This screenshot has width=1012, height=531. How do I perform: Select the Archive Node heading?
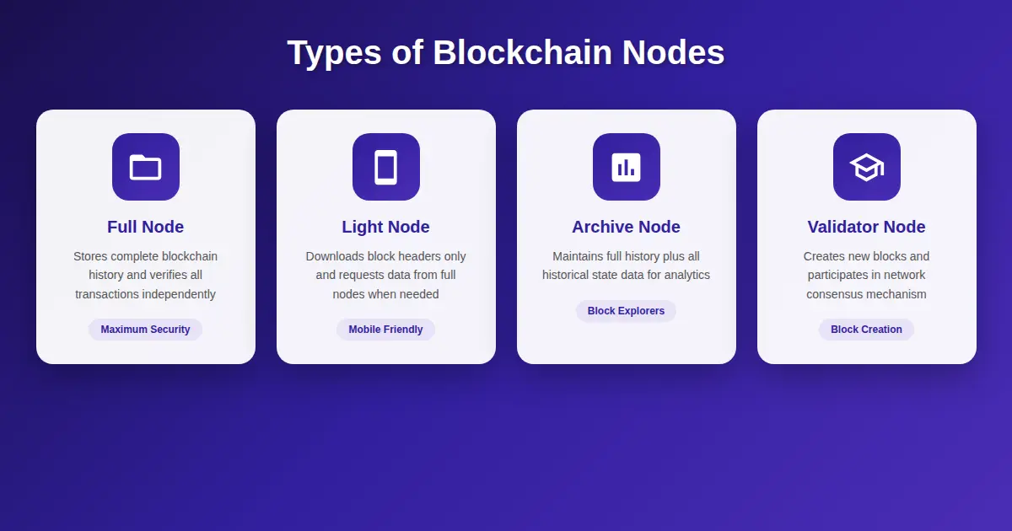coord(626,227)
